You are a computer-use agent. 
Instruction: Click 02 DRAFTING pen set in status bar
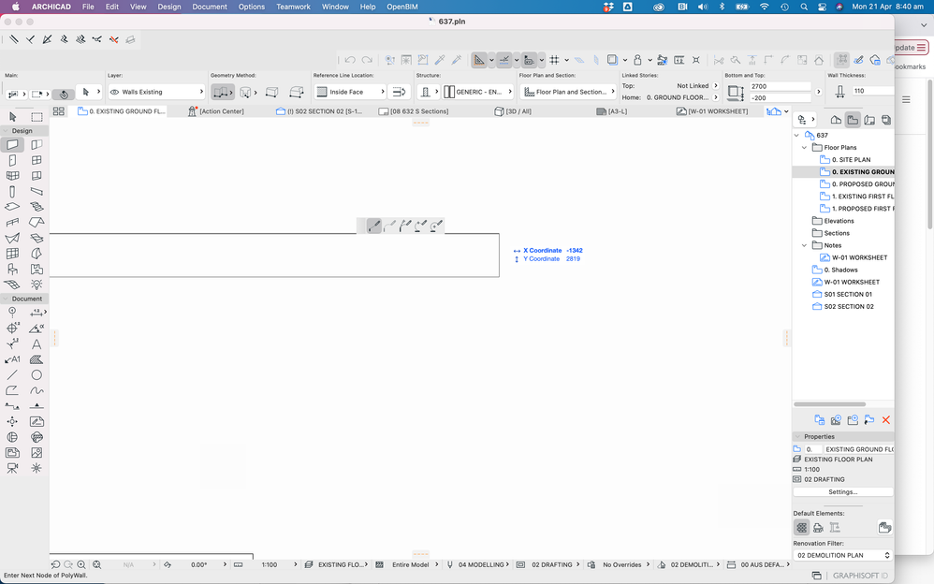coord(551,564)
